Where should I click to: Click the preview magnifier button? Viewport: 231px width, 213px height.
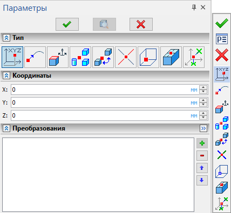(104, 24)
